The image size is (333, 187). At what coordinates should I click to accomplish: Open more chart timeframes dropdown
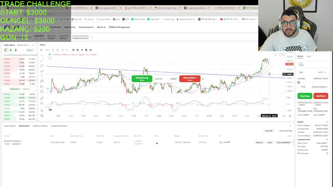point(67,50)
